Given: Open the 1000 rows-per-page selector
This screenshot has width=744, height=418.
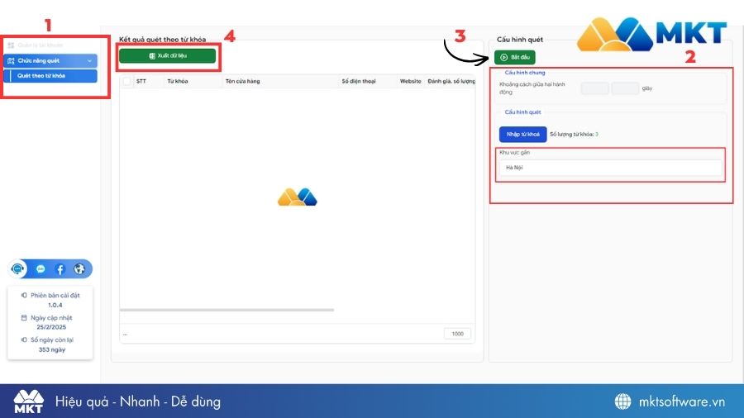Looking at the screenshot, I should point(457,334).
